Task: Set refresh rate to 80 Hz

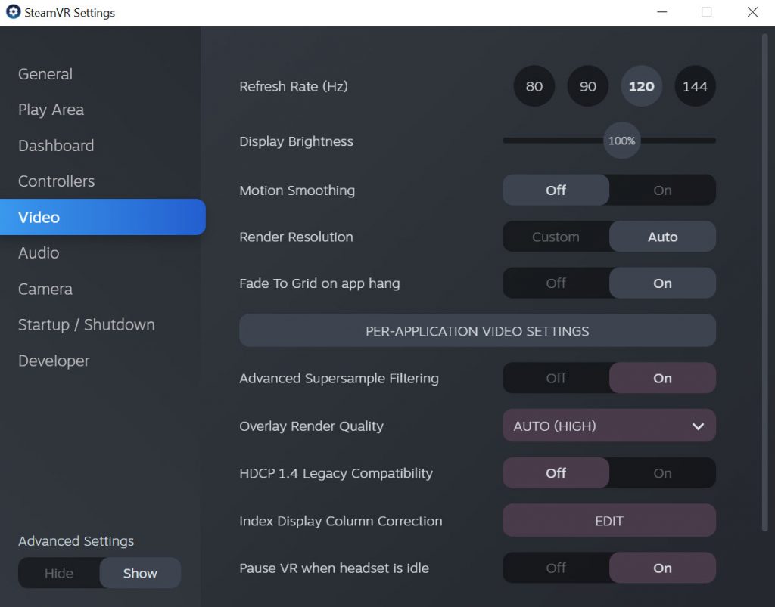Action: 534,86
